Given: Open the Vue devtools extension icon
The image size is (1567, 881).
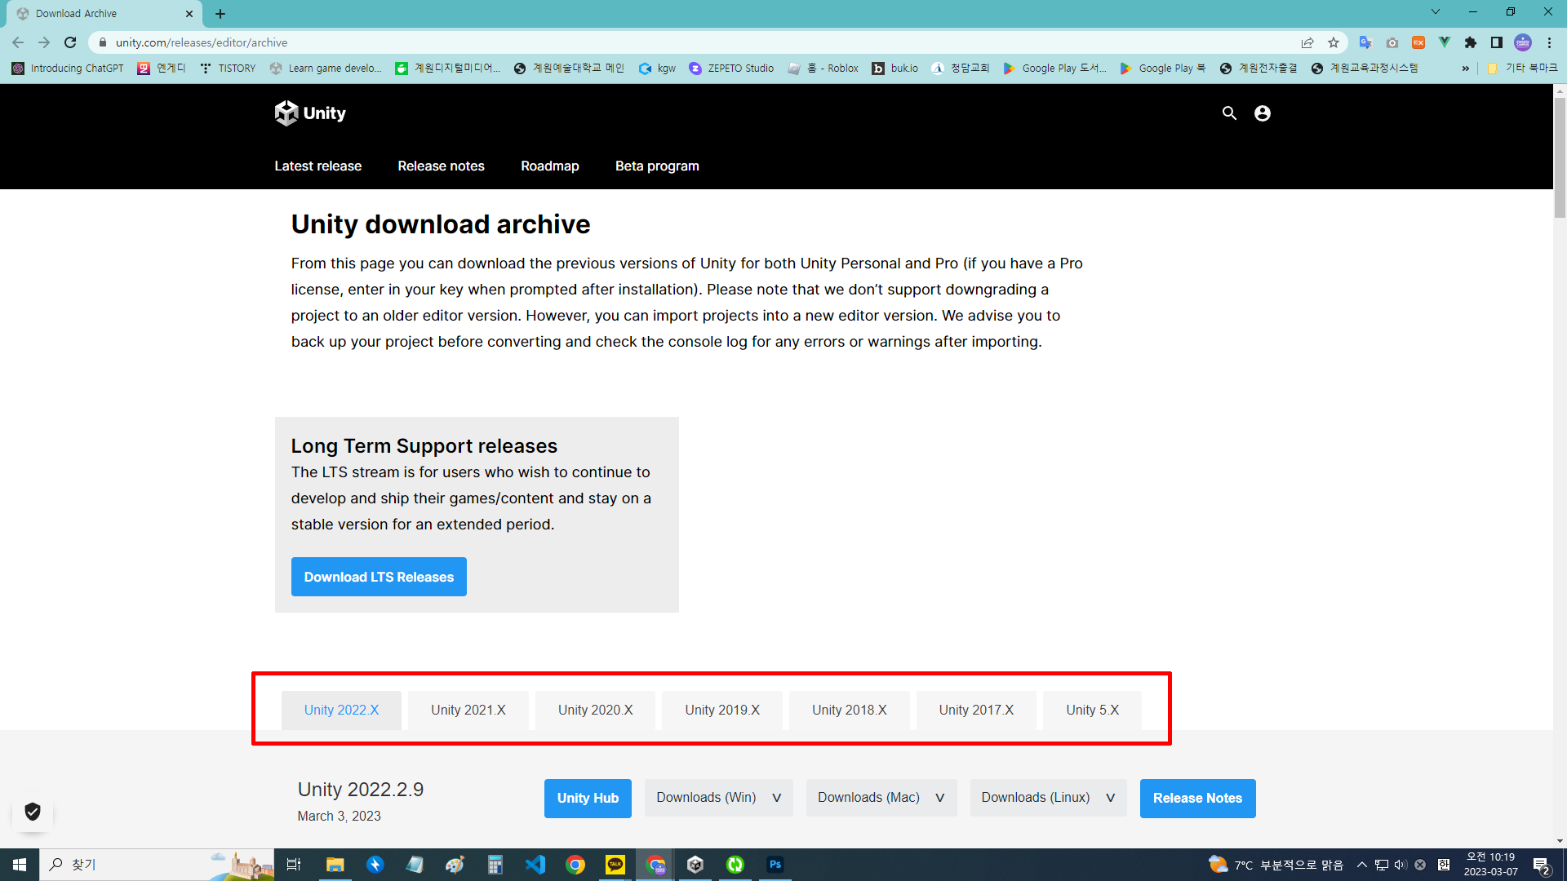Looking at the screenshot, I should (x=1445, y=42).
